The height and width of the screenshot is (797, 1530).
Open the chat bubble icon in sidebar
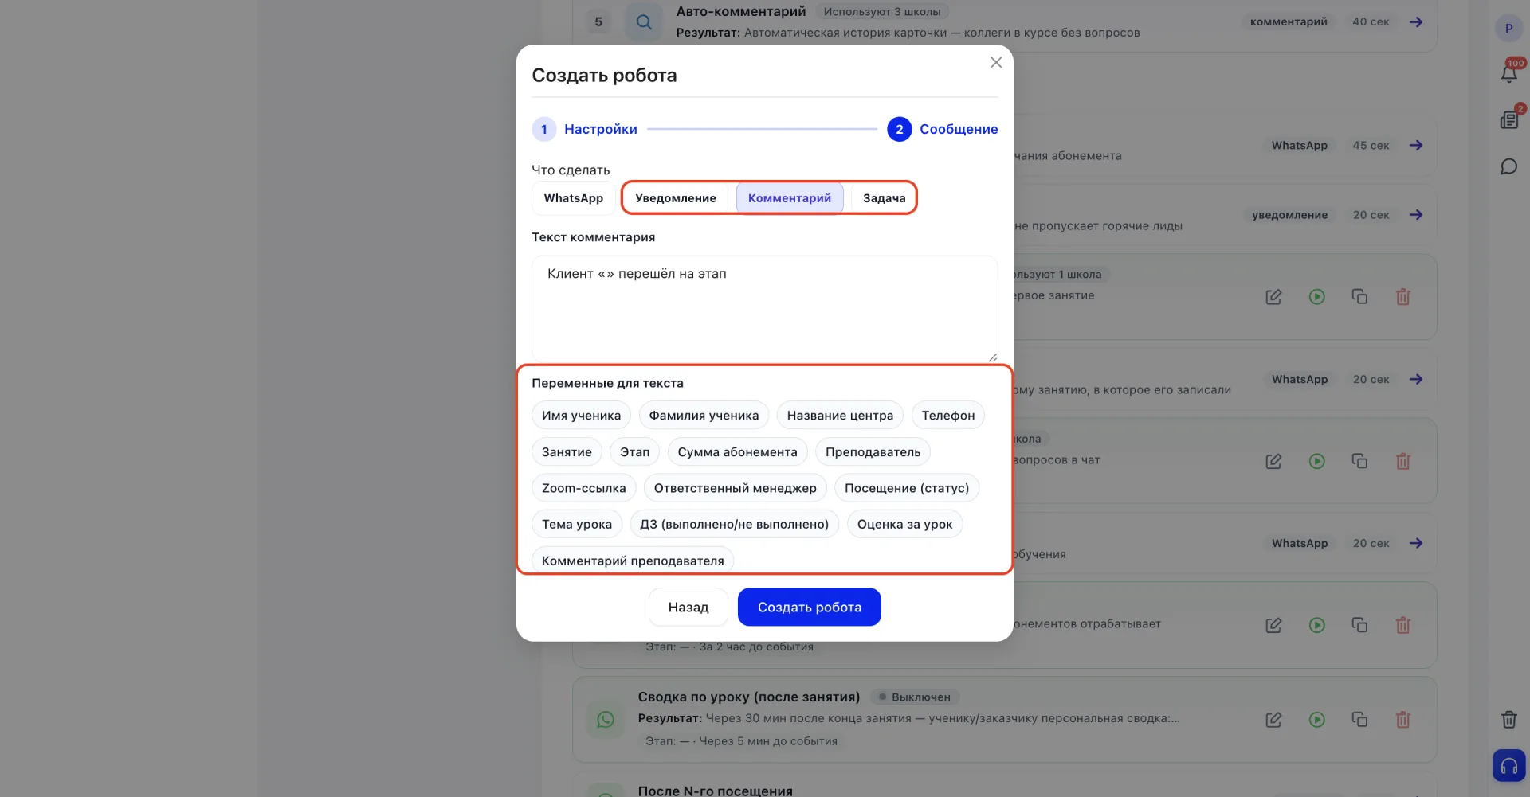point(1508,166)
